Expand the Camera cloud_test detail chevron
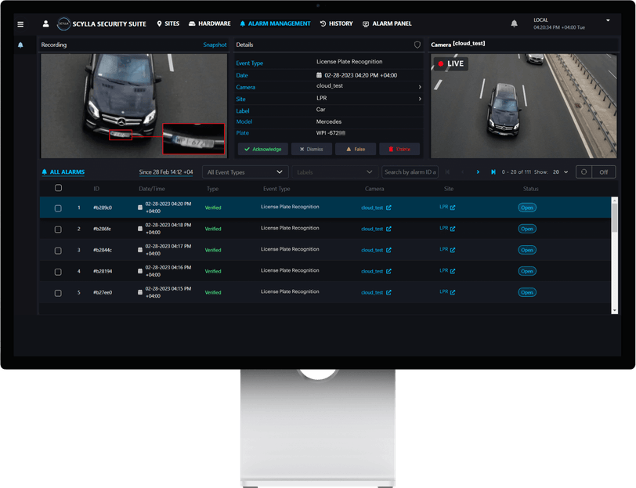The image size is (636, 488). [420, 87]
